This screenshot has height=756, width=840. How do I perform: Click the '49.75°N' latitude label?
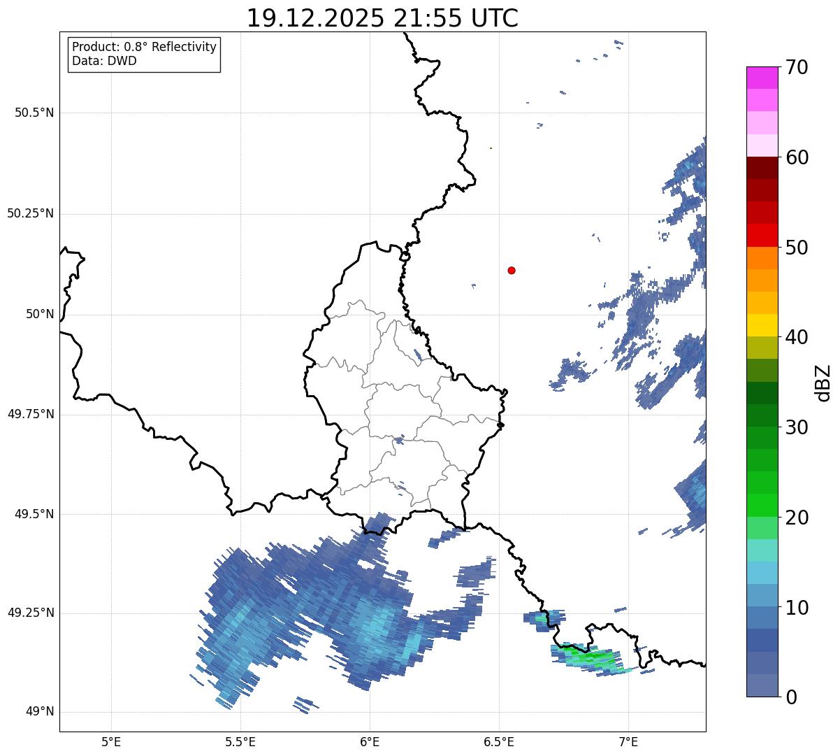(x=30, y=414)
